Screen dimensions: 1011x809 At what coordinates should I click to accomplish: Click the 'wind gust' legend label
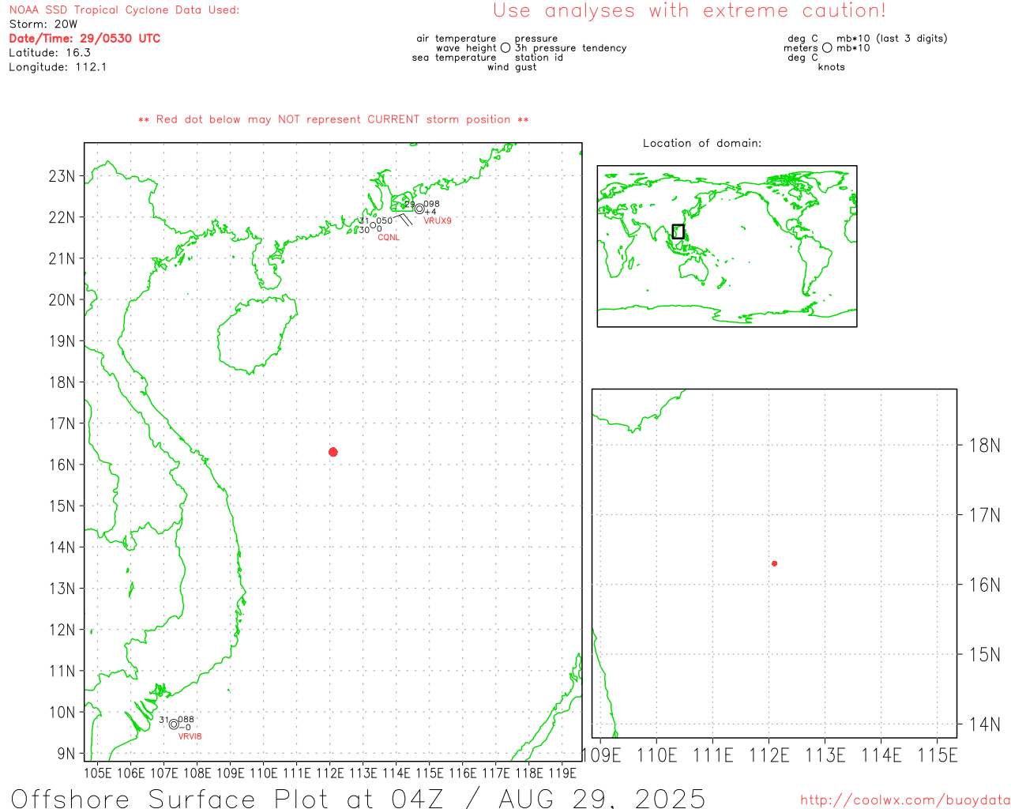pos(512,67)
